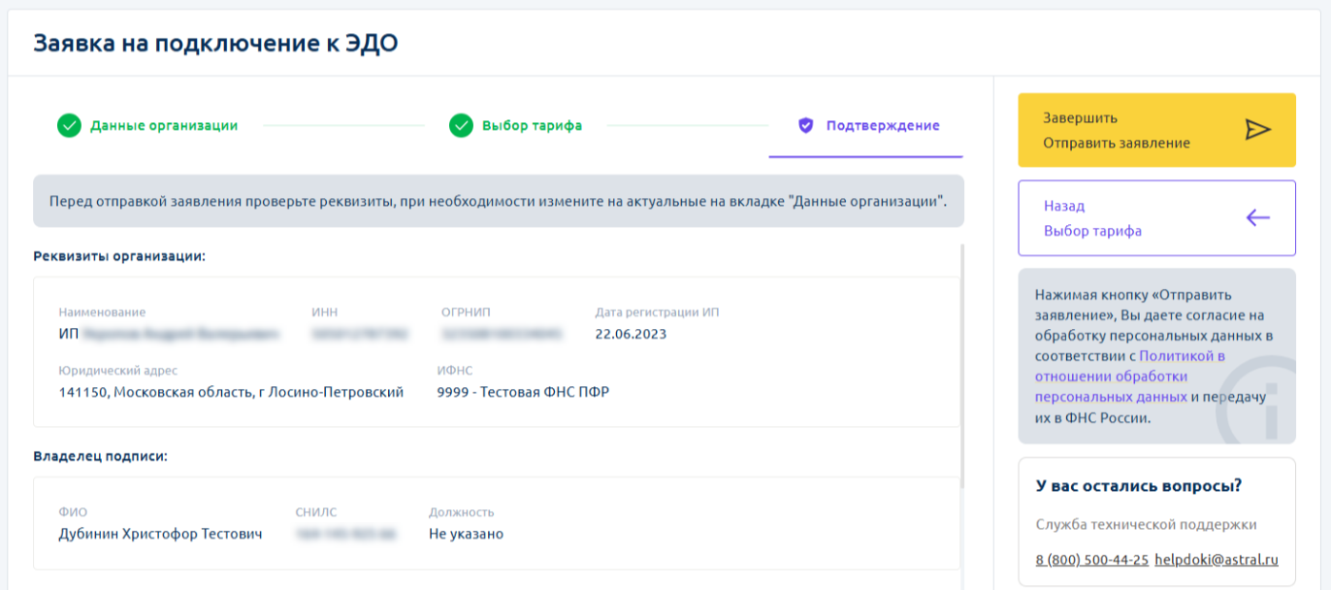The height and width of the screenshot is (590, 1331).
Task: Click IFNS value 9999 - Тестовая ФНС ПФР
Action: click(x=524, y=392)
